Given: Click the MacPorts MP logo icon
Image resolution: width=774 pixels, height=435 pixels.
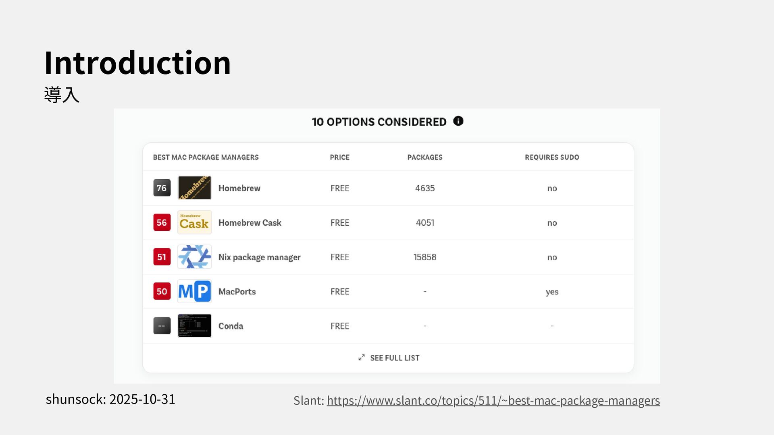Looking at the screenshot, I should point(194,291).
